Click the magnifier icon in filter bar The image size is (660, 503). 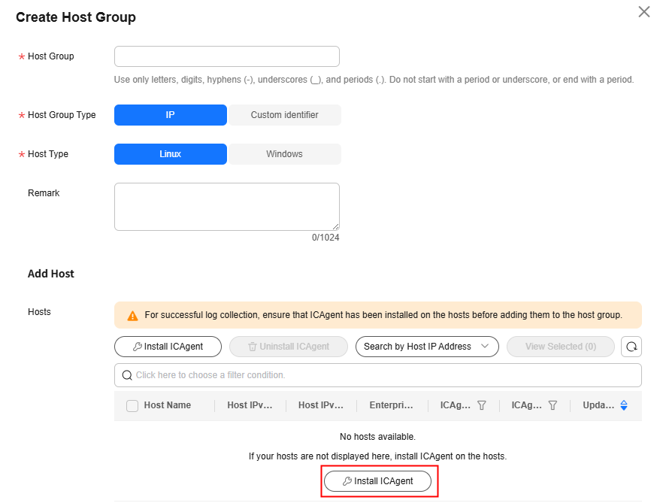pos(127,375)
